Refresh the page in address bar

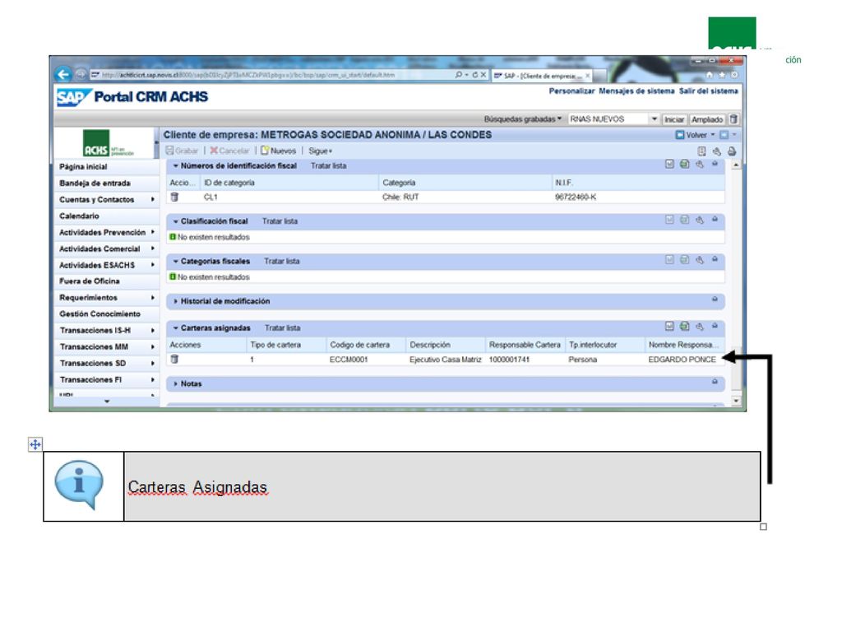[474, 75]
